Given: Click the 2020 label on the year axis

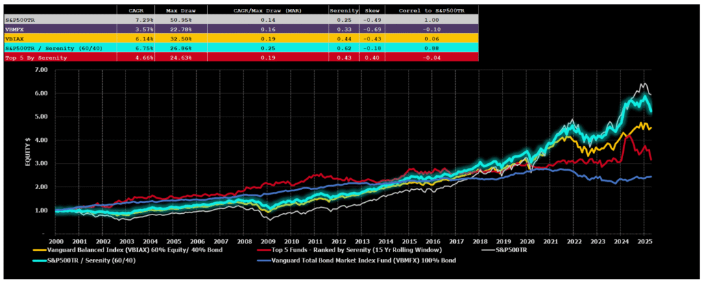Looking at the screenshot, I should [526, 241].
